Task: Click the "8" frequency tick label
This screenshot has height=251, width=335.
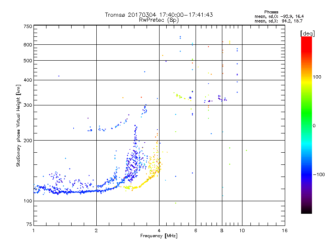Action: [x=222, y=231]
